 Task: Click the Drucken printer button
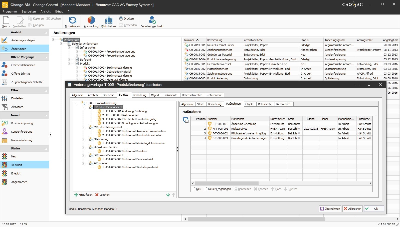tap(126, 19)
